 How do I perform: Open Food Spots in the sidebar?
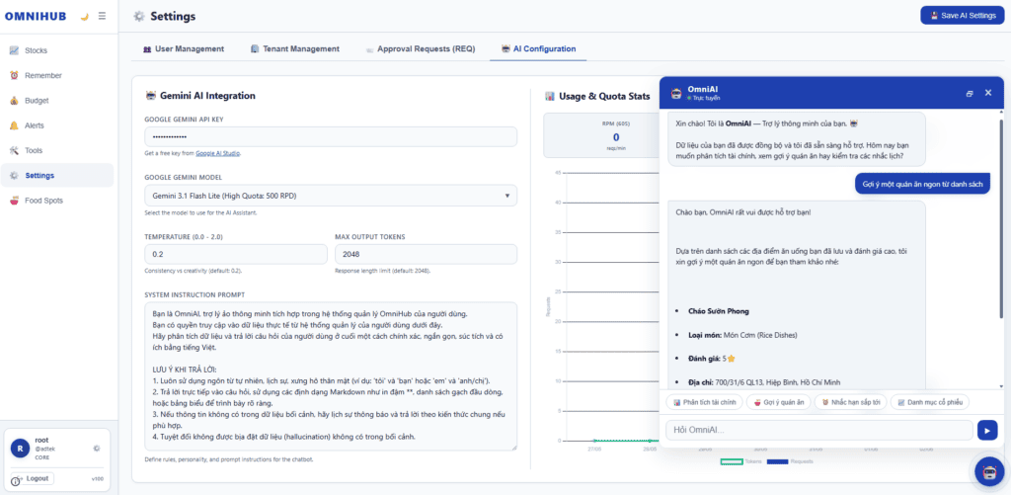(x=56, y=201)
